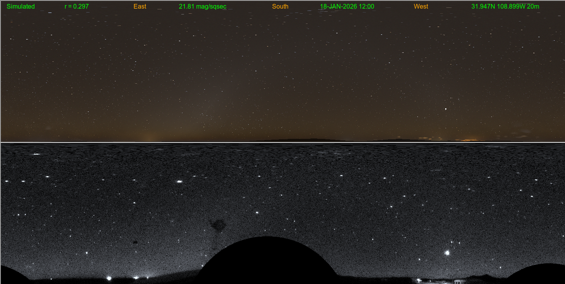Viewport: 565px width, 284px height.
Task: Click the orange "East" direction label
Action: [x=140, y=7]
